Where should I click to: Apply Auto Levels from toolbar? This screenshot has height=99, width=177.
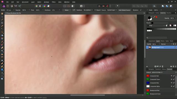36,6
